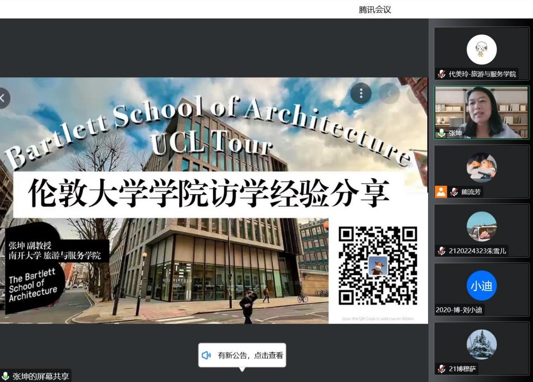The height and width of the screenshot is (382, 533).
Task: Click the muted mic icon beside 21博穆萨
Action: 441,369
